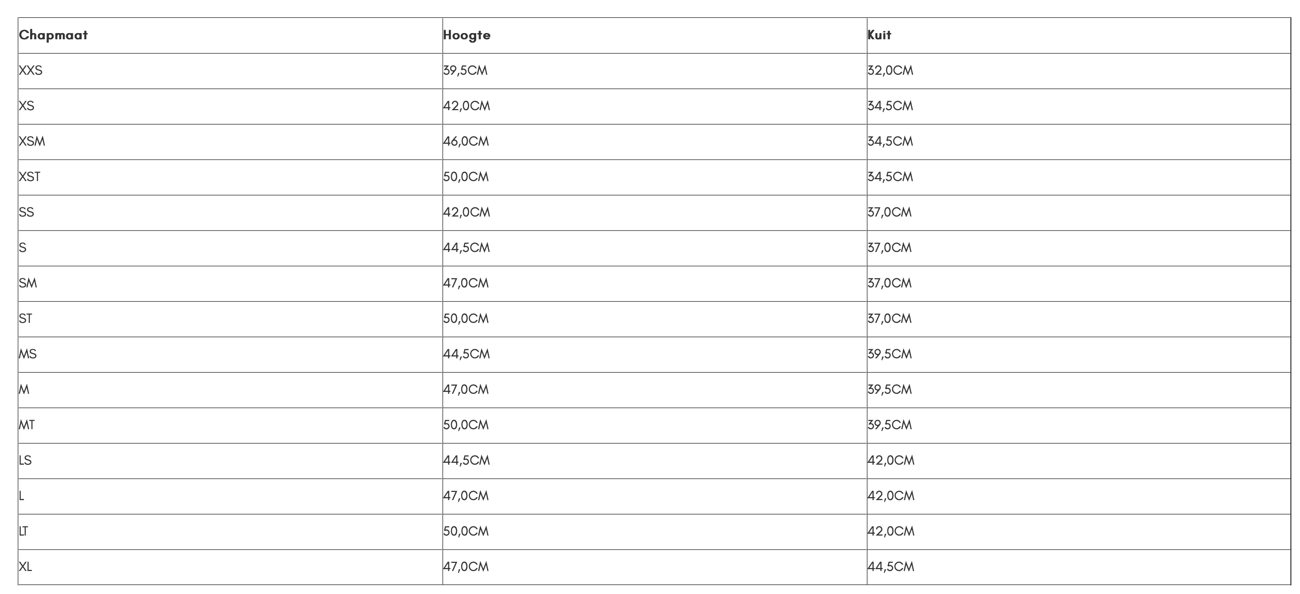Select the ST size cell
Image resolution: width=1300 pixels, height=594 pixels.
pyautogui.click(x=26, y=319)
